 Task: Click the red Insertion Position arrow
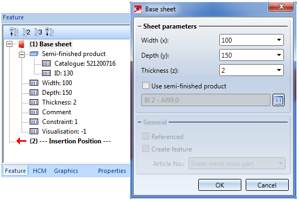22,141
